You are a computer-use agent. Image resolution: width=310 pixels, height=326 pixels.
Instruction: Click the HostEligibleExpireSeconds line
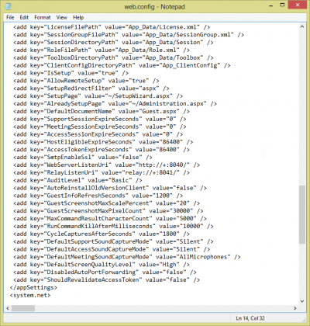(x=103, y=142)
